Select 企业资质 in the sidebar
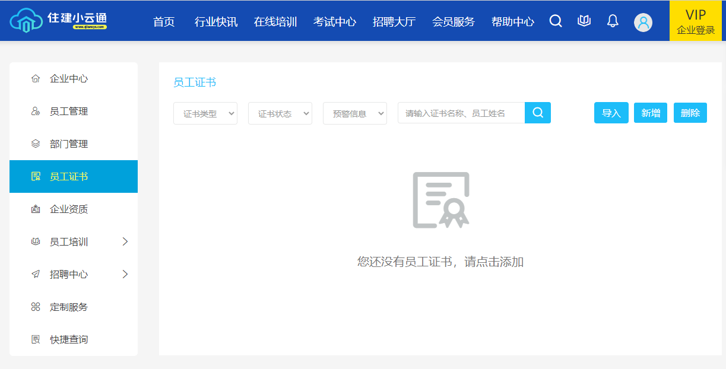726x369 pixels. pyautogui.click(x=69, y=209)
